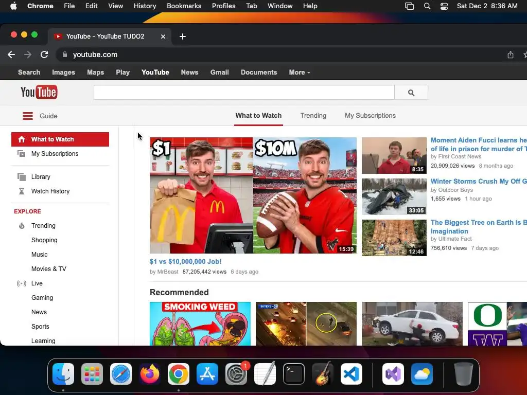Click the address bar lock icon
Viewport: 527px width, 395px height.
[x=65, y=55]
